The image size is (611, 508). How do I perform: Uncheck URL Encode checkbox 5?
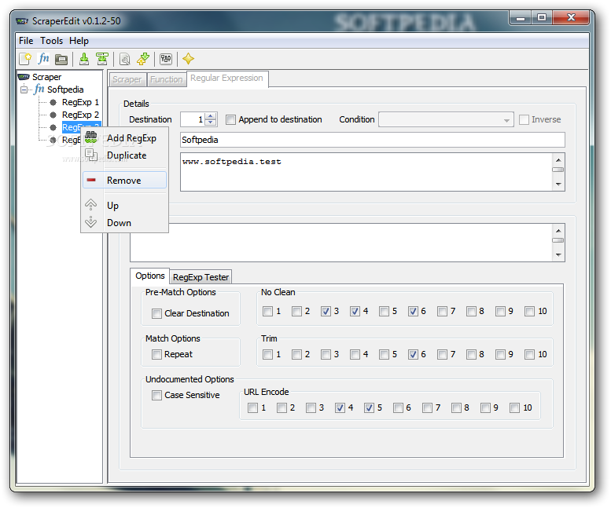(x=369, y=407)
